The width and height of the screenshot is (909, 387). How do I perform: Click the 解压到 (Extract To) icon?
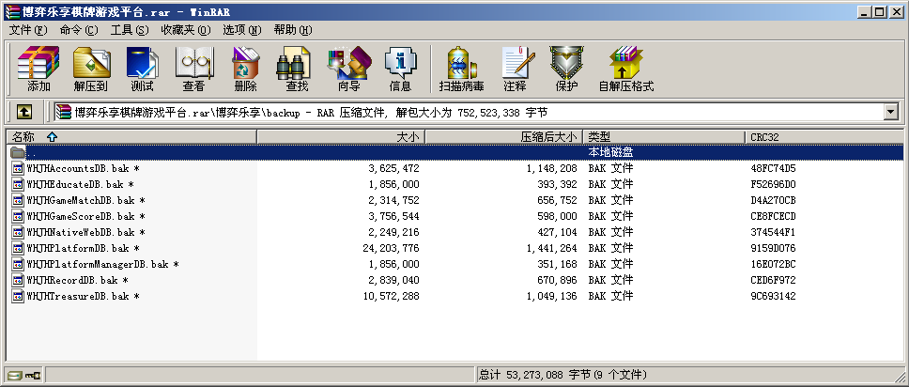point(90,69)
